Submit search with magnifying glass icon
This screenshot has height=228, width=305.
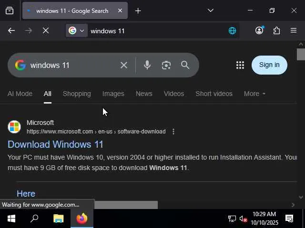pyautogui.click(x=185, y=65)
